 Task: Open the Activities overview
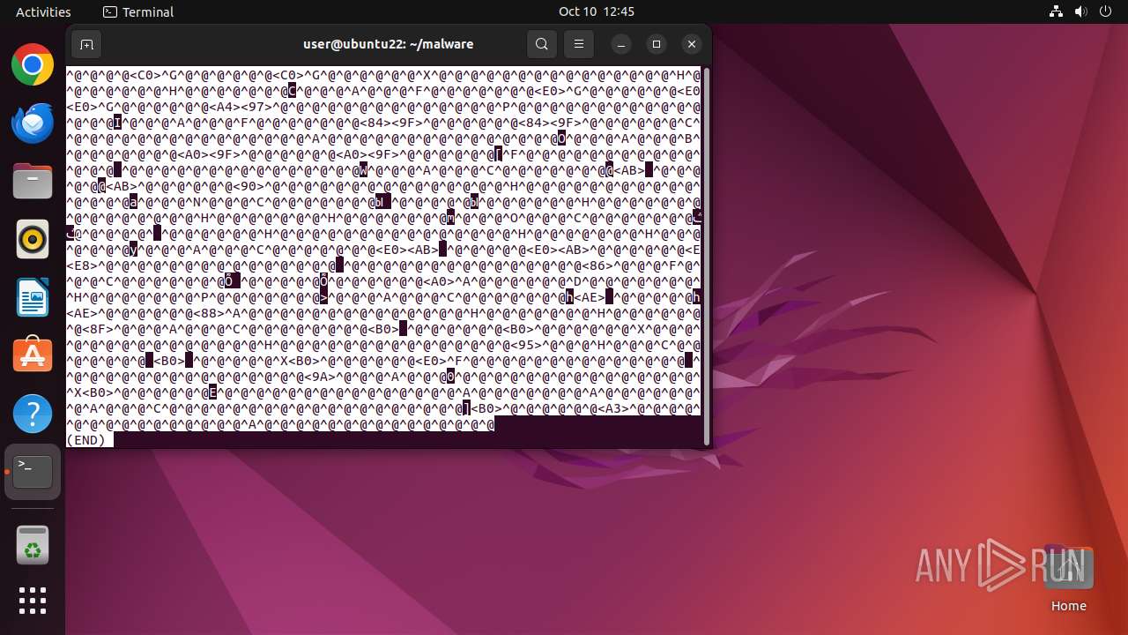coord(43,11)
